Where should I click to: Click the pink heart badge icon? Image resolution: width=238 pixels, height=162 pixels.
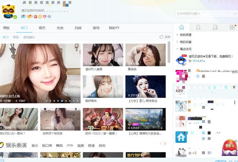pyautogui.click(x=45, y=16)
